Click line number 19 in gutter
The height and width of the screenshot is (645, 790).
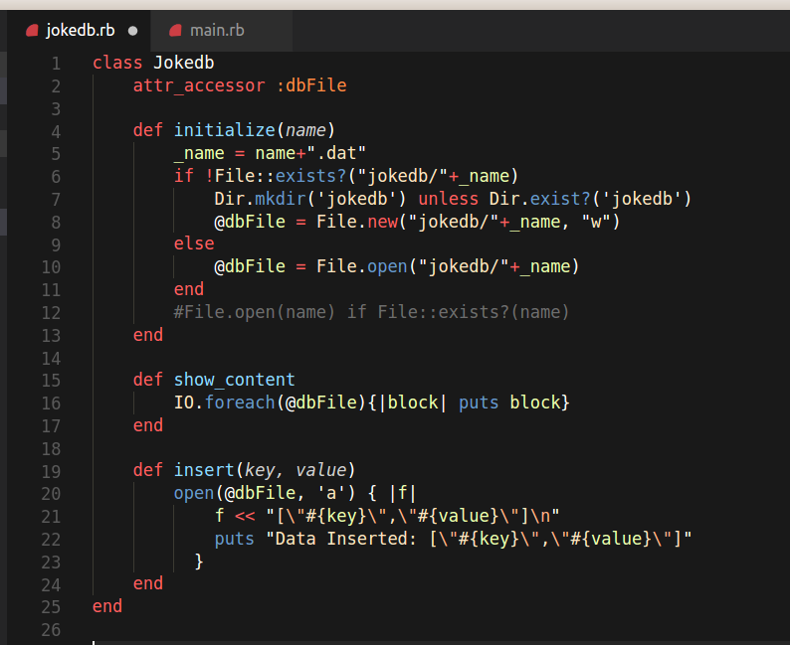pos(51,471)
